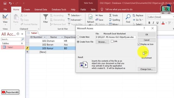174x98 pixels.
Task: Click the cell containing Boran
Action: (55, 45)
